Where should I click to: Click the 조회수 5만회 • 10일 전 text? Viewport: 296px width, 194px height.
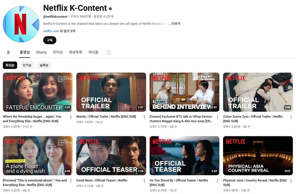236,190
